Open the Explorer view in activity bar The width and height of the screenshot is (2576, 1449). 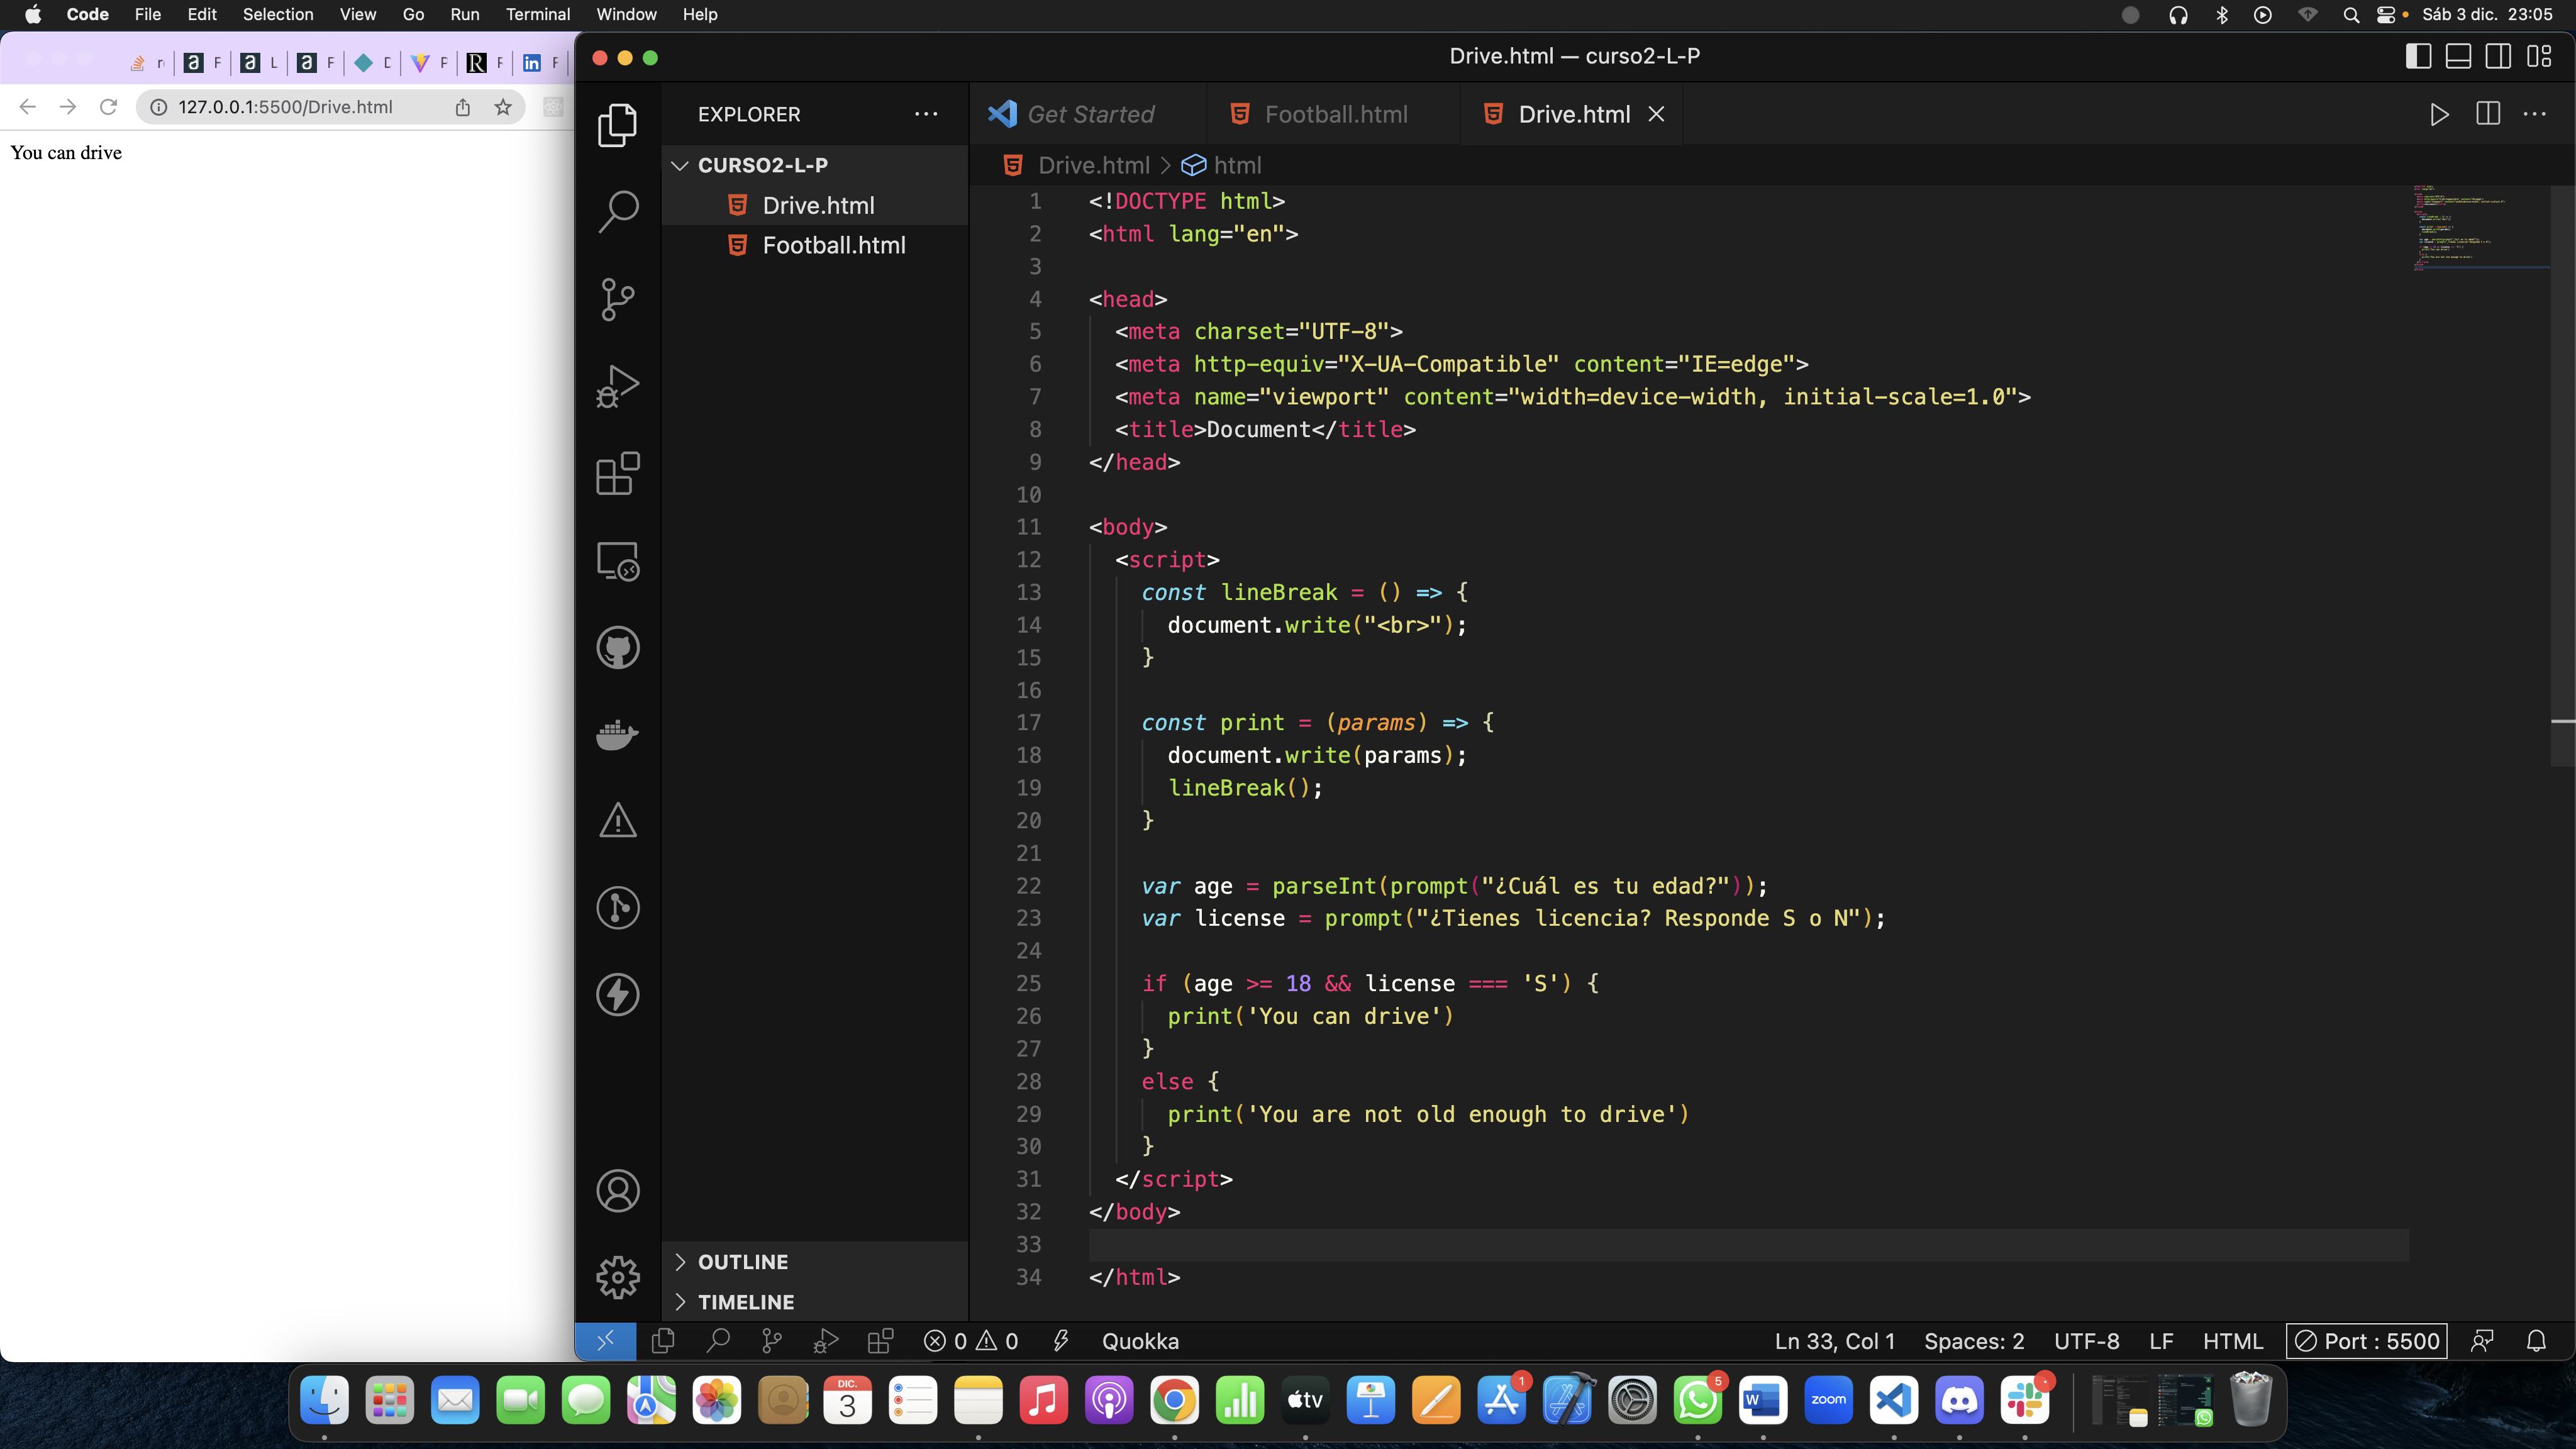point(617,125)
